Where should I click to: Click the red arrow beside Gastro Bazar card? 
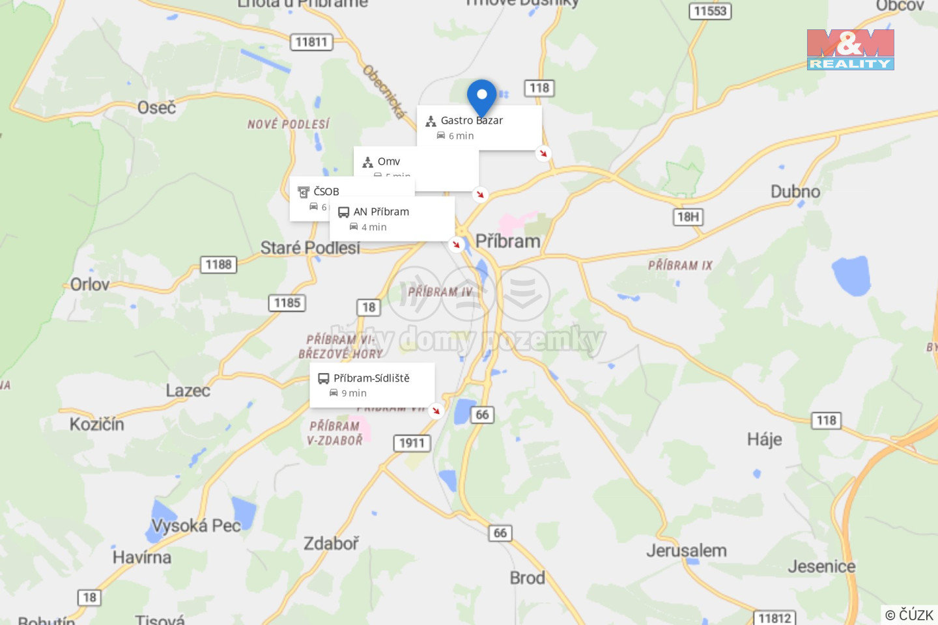pos(543,154)
